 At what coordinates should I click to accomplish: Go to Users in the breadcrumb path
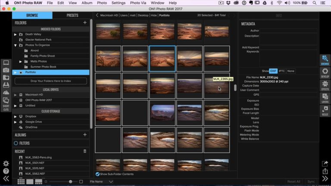click(x=124, y=15)
